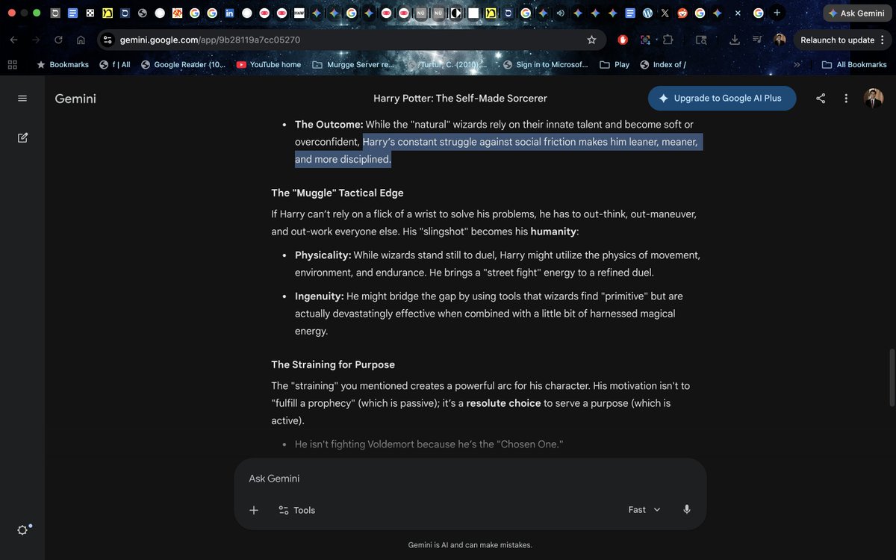Open the Play bookmarks folder

tap(615, 65)
